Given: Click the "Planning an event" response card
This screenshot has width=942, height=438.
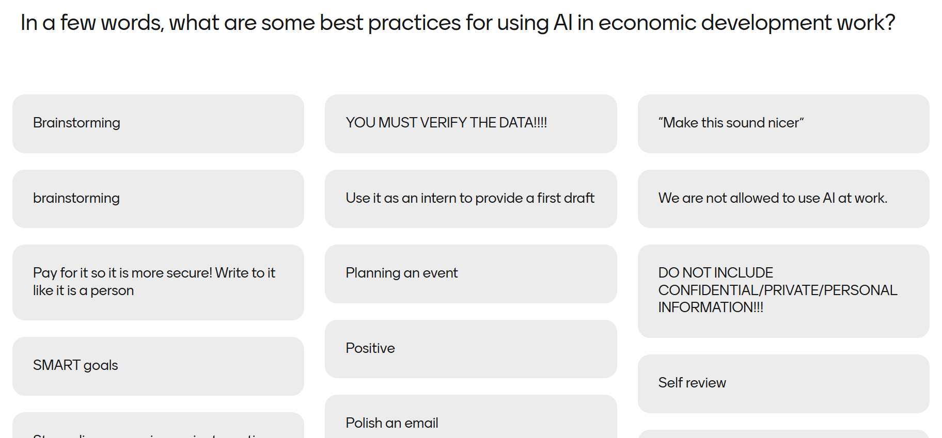Looking at the screenshot, I should [470, 273].
